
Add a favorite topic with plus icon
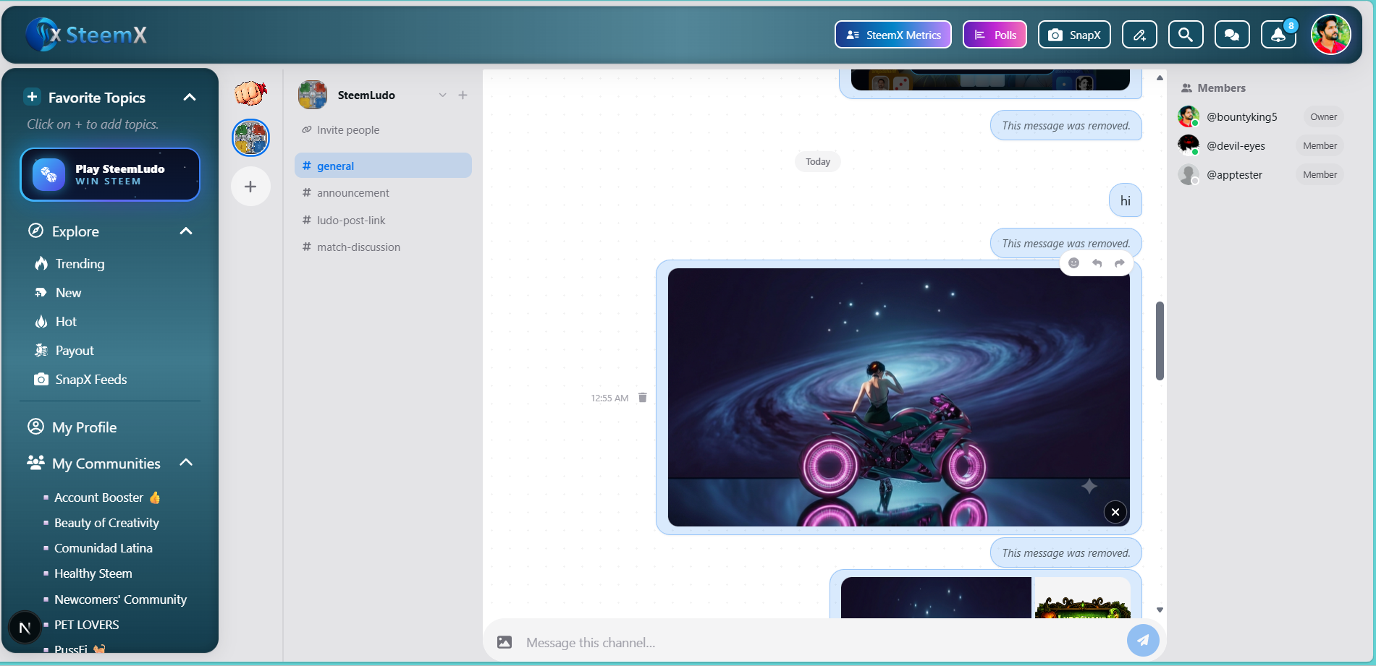click(32, 97)
